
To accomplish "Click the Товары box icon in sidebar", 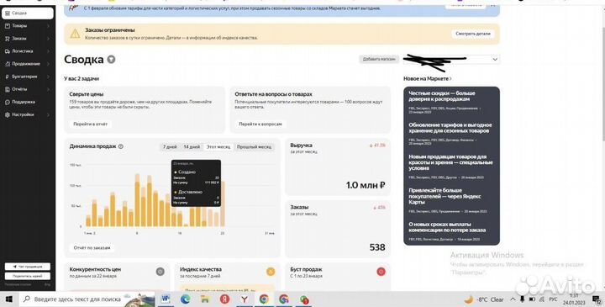I will point(8,26).
